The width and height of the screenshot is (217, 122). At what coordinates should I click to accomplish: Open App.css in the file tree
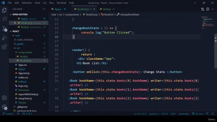pos(29,65)
